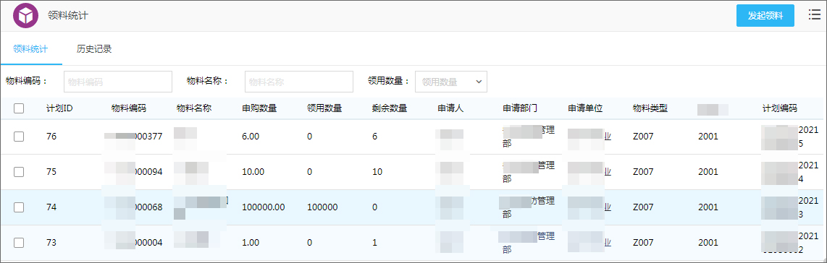Click the purple cube app logo icon
The height and width of the screenshot is (263, 827).
pyautogui.click(x=26, y=15)
